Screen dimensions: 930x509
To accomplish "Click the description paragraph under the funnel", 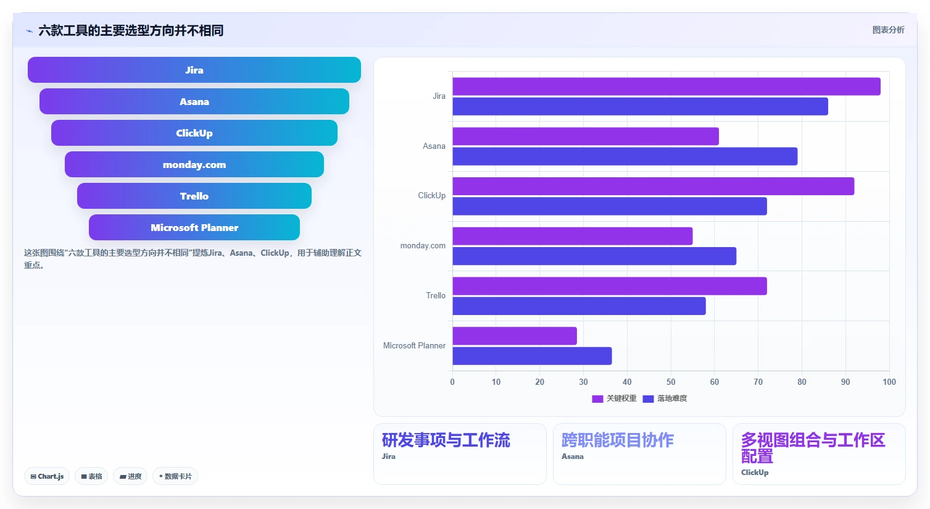I will [193, 259].
